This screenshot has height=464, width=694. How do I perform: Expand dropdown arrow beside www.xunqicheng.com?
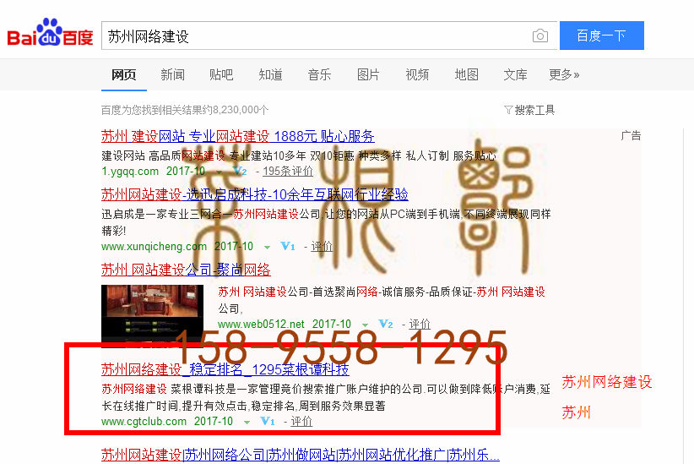tap(267, 248)
